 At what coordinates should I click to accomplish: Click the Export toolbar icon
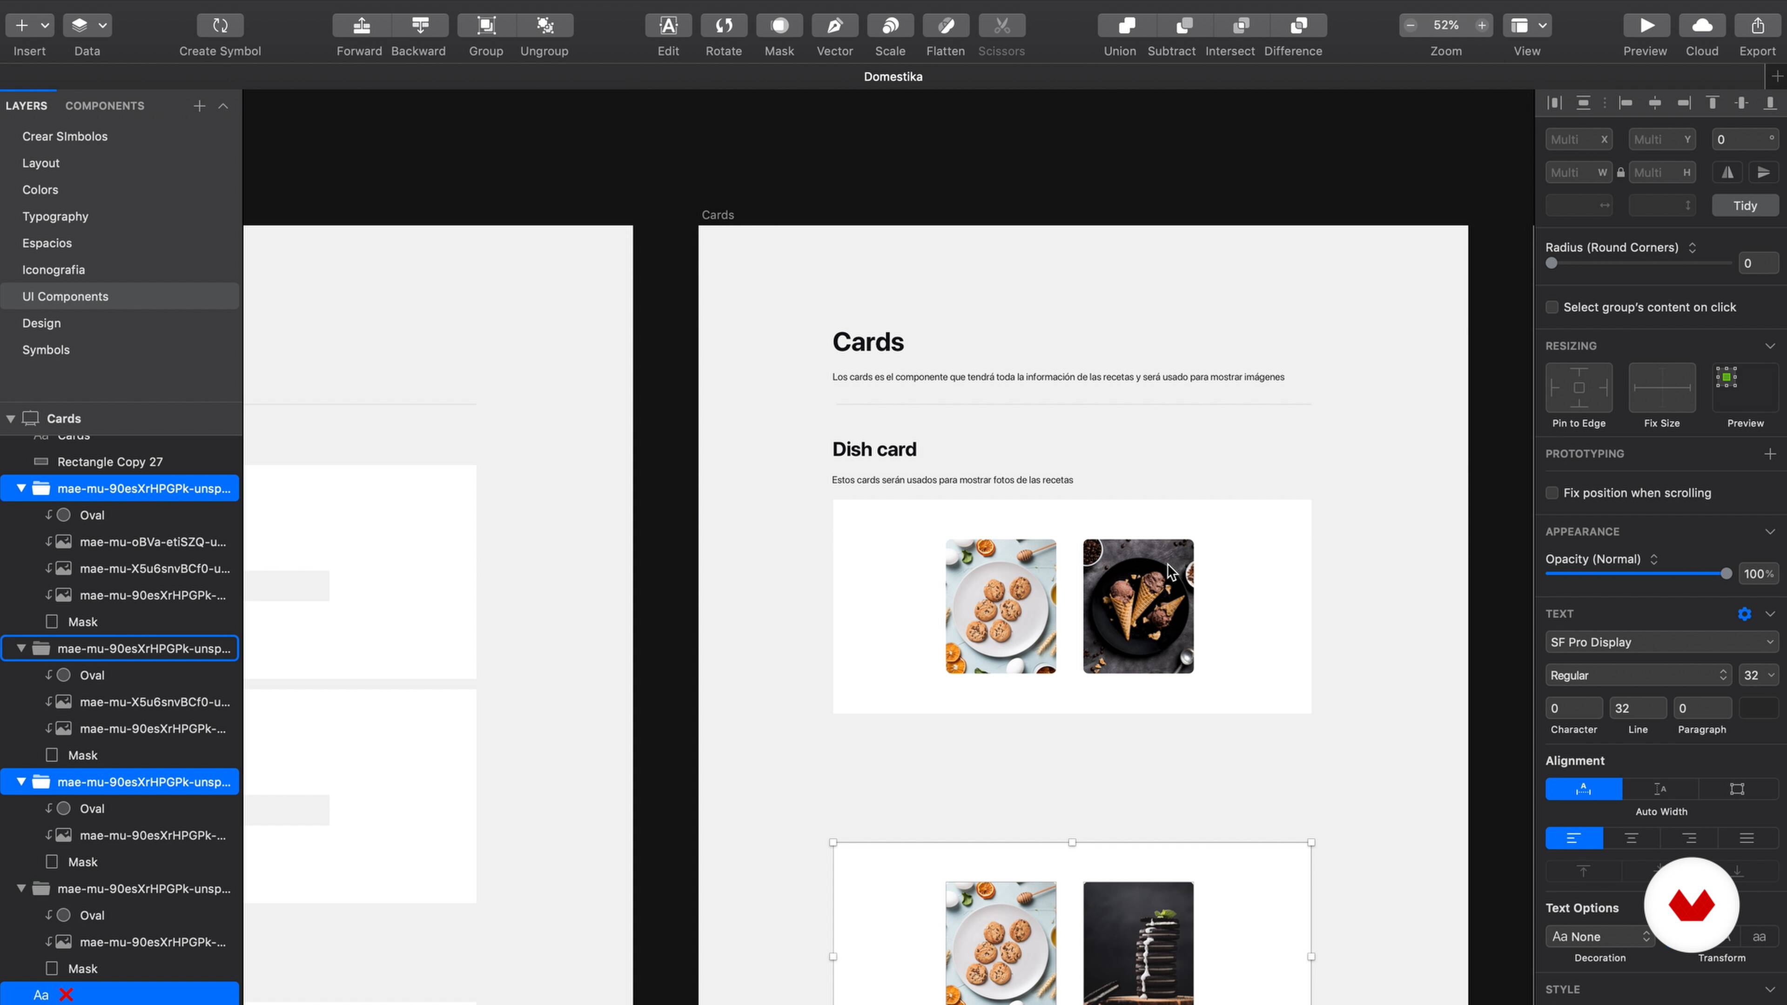click(x=1757, y=26)
